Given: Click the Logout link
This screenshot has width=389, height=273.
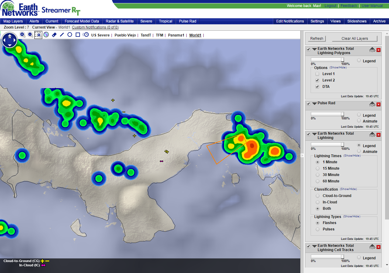Looking at the screenshot, I should tap(330, 6).
